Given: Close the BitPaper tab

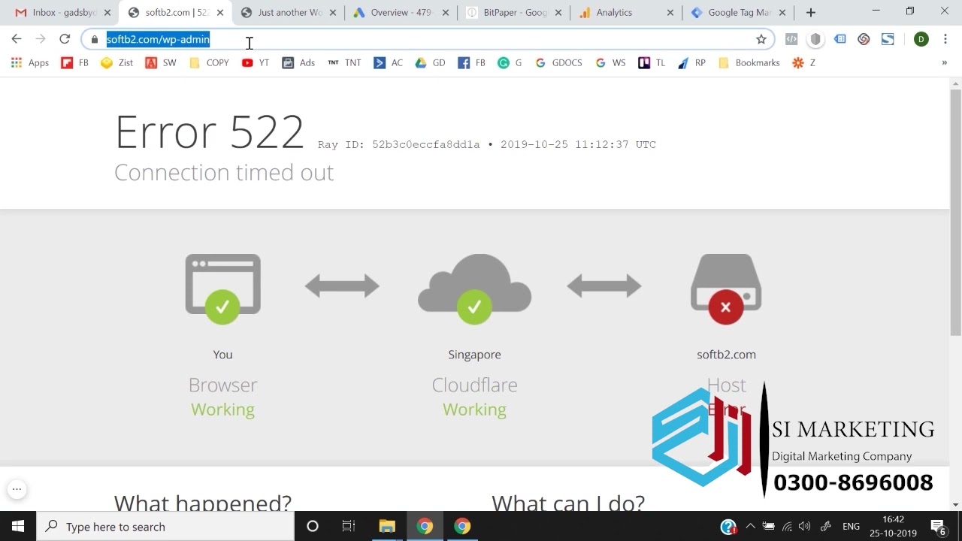Looking at the screenshot, I should (558, 13).
